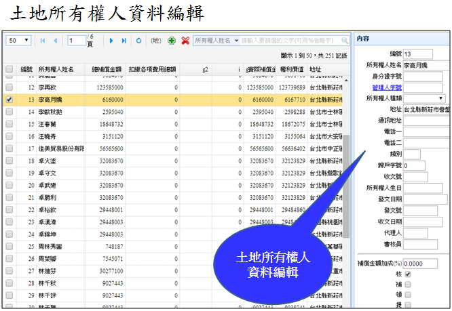Select the owner name 汪曉青
Screen dimensions: 452x311
pos(48,136)
